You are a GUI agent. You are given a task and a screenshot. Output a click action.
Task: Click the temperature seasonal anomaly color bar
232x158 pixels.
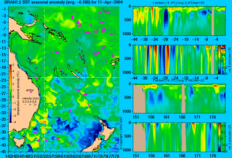click(x=10, y=94)
